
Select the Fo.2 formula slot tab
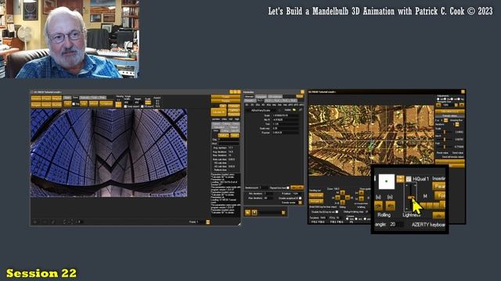260,101
